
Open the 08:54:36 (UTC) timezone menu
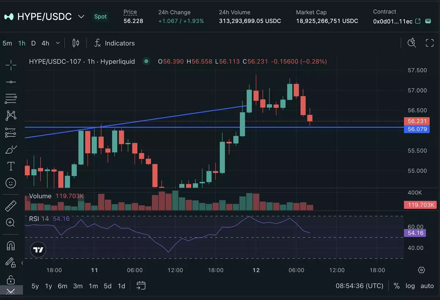coord(359,286)
